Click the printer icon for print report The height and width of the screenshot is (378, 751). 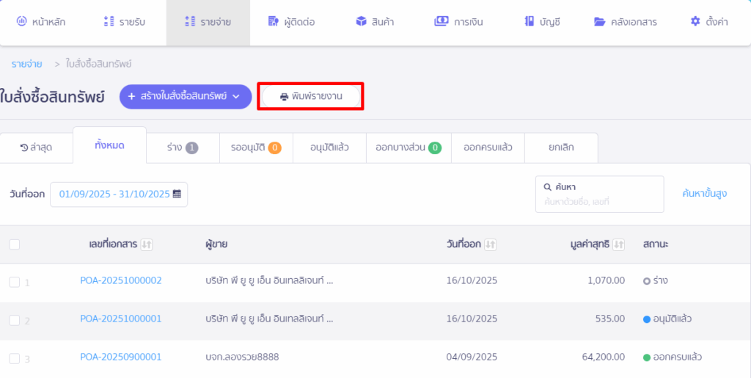click(285, 97)
